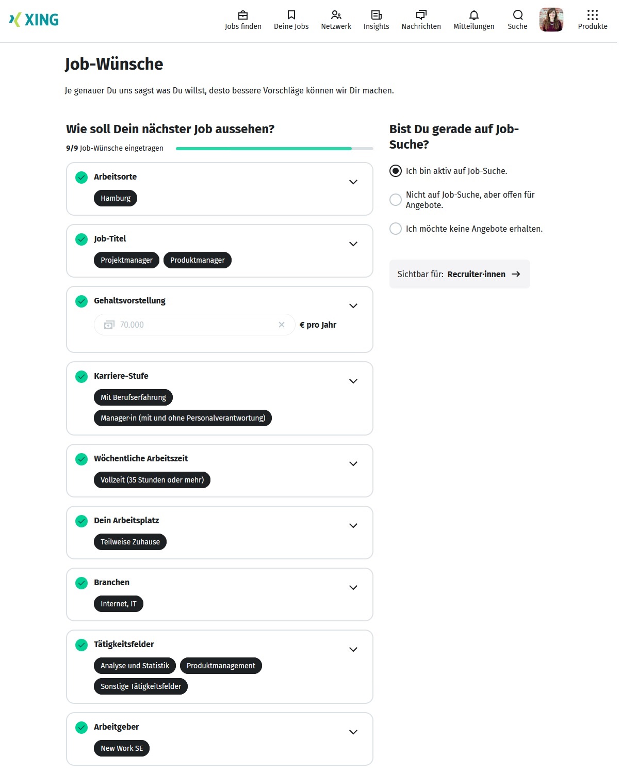The image size is (620, 772).
Task: Click the XING logo
Action: tap(34, 20)
